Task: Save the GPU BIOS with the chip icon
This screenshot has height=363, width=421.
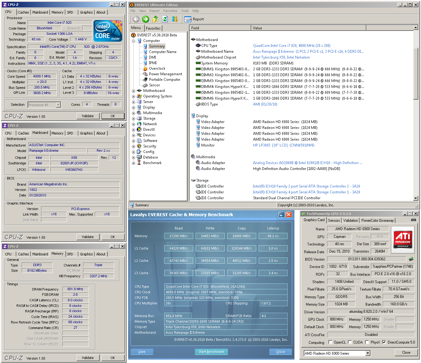Action: tap(411, 259)
